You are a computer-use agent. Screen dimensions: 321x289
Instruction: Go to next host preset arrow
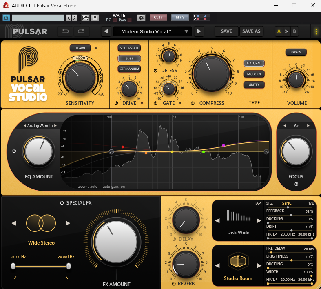(75, 18)
